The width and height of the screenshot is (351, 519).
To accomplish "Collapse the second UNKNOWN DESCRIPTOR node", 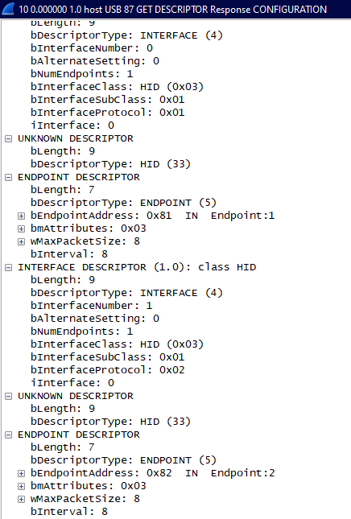I will pyautogui.click(x=9, y=396).
